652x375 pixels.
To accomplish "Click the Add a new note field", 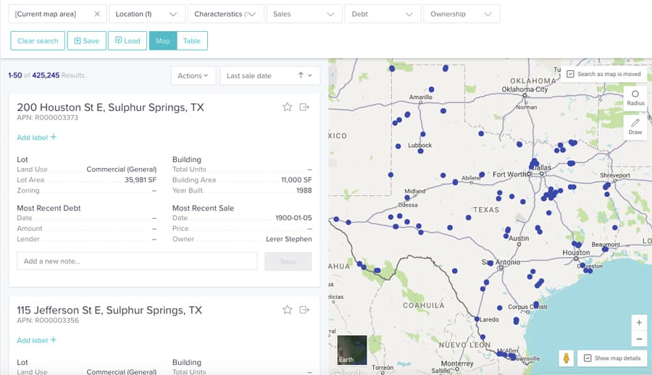I will tap(137, 261).
